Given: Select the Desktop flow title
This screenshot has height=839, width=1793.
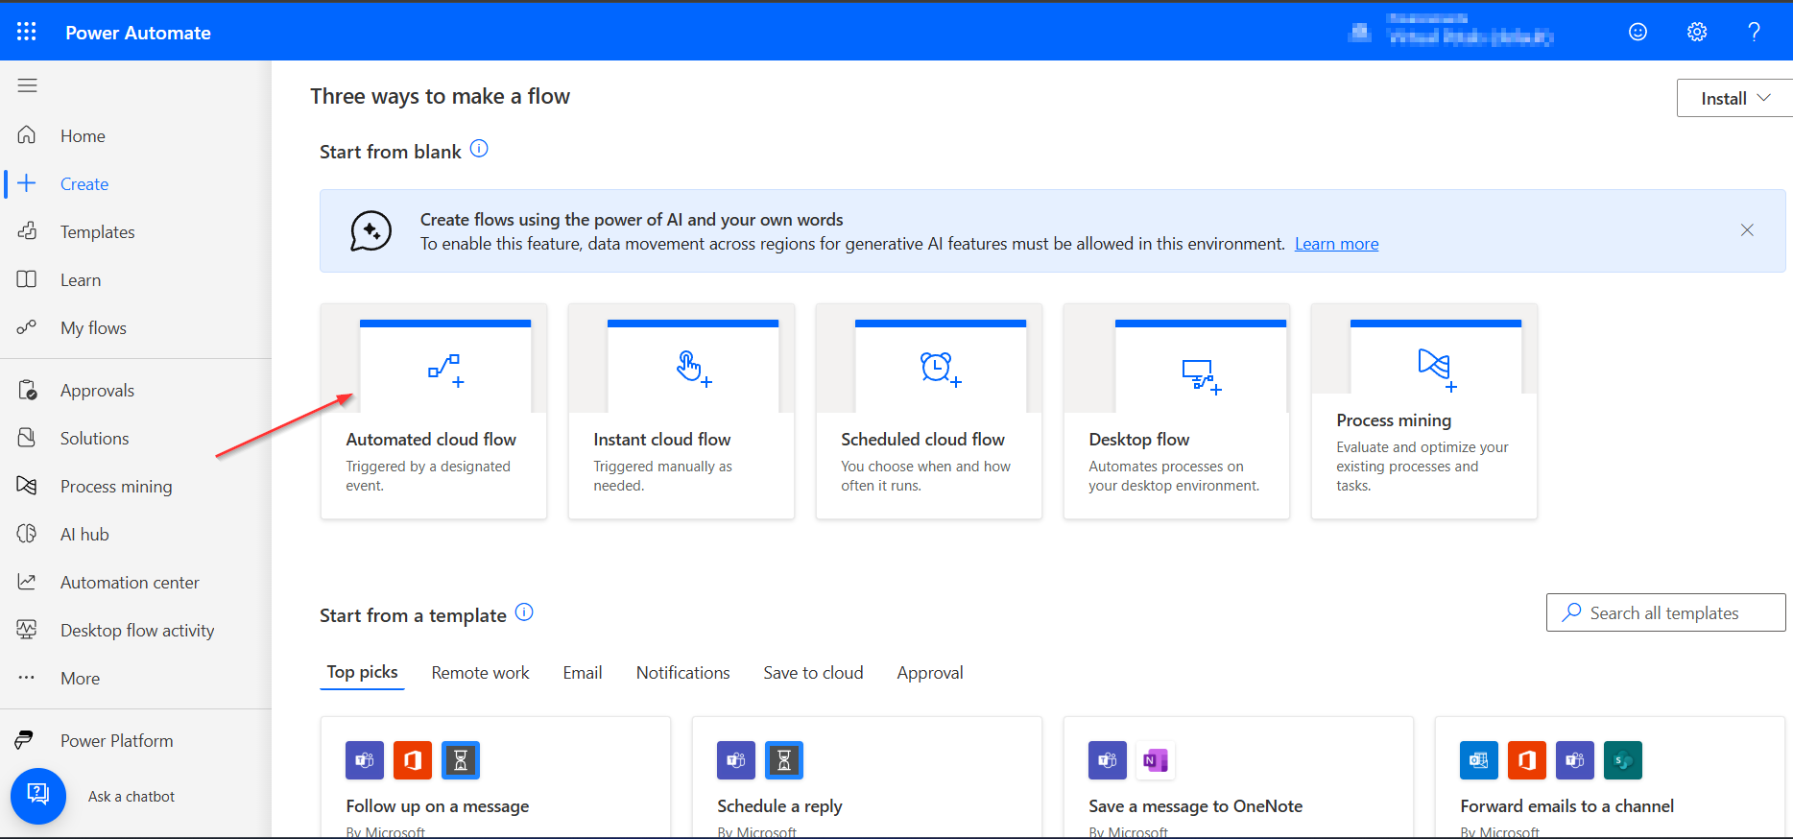Looking at the screenshot, I should pyautogui.click(x=1139, y=439).
